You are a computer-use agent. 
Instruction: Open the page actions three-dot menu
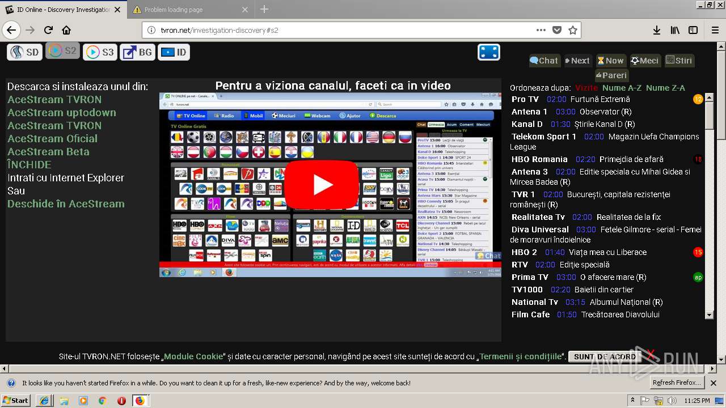[x=541, y=30]
